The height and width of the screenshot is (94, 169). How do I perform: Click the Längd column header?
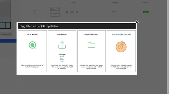tap(115, 2)
